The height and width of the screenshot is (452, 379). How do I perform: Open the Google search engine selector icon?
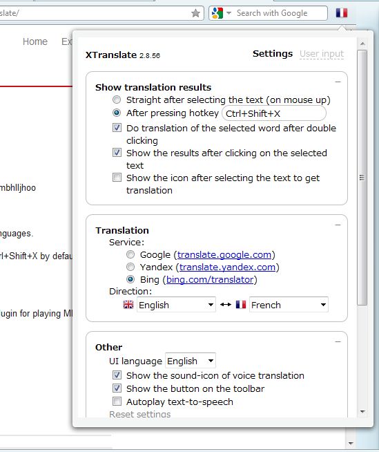pyautogui.click(x=217, y=13)
